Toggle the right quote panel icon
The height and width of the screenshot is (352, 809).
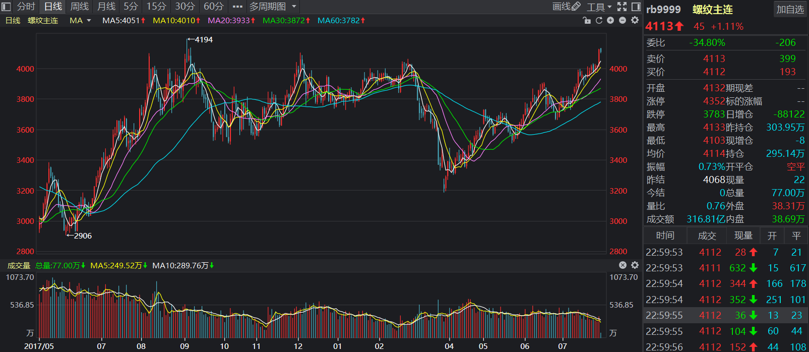(x=636, y=7)
